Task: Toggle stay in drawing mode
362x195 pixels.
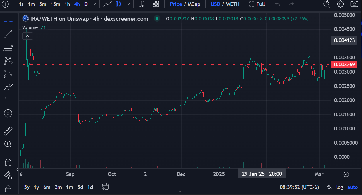Action: point(8,175)
